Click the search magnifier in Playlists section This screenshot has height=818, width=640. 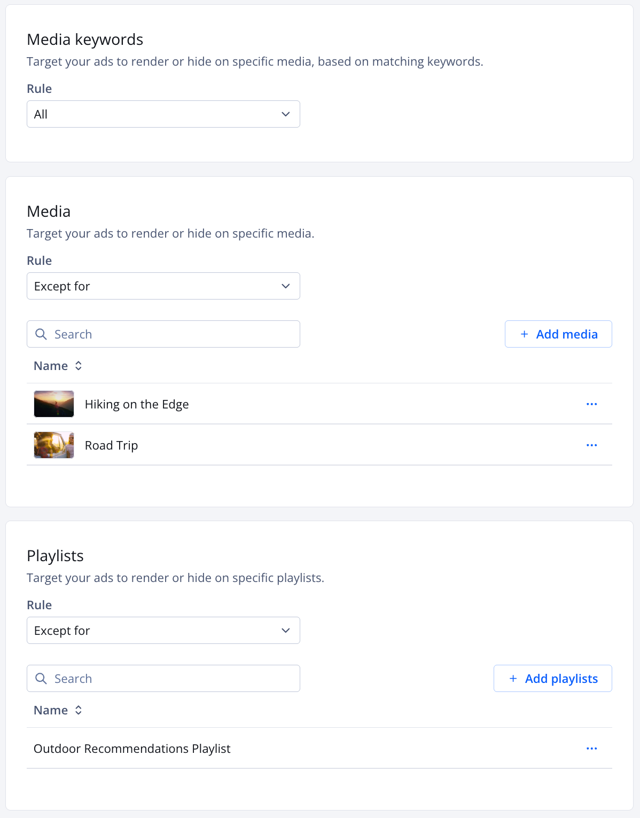click(x=41, y=678)
